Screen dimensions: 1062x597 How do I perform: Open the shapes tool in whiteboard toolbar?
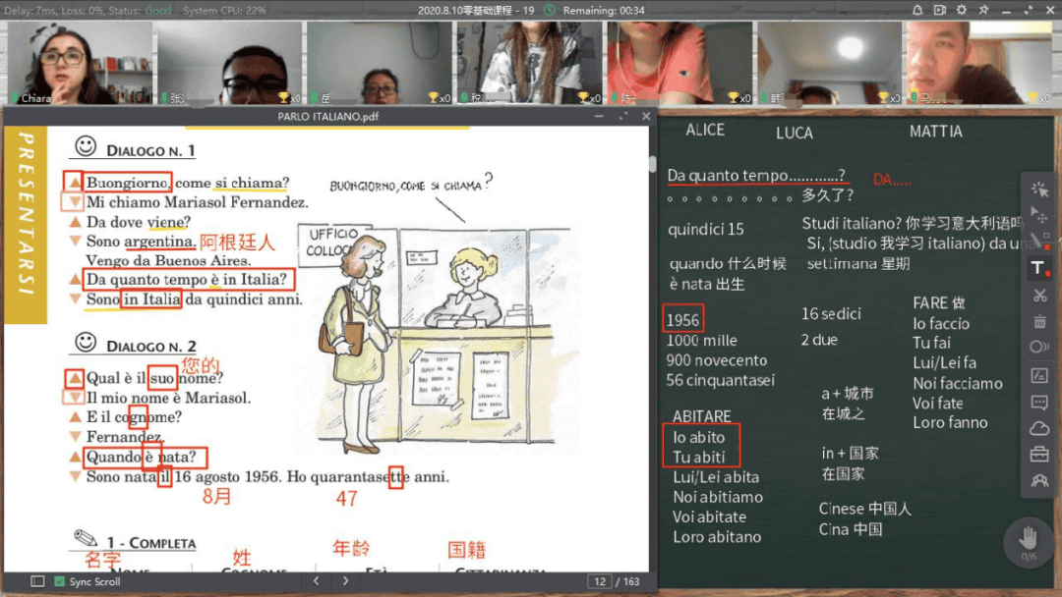point(1039,348)
